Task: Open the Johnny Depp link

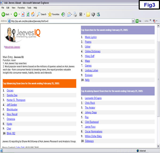Action: pos(91,112)
